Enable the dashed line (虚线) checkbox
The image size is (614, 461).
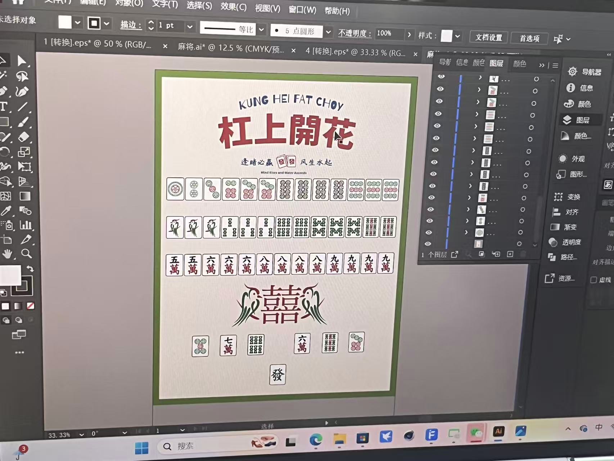(594, 280)
